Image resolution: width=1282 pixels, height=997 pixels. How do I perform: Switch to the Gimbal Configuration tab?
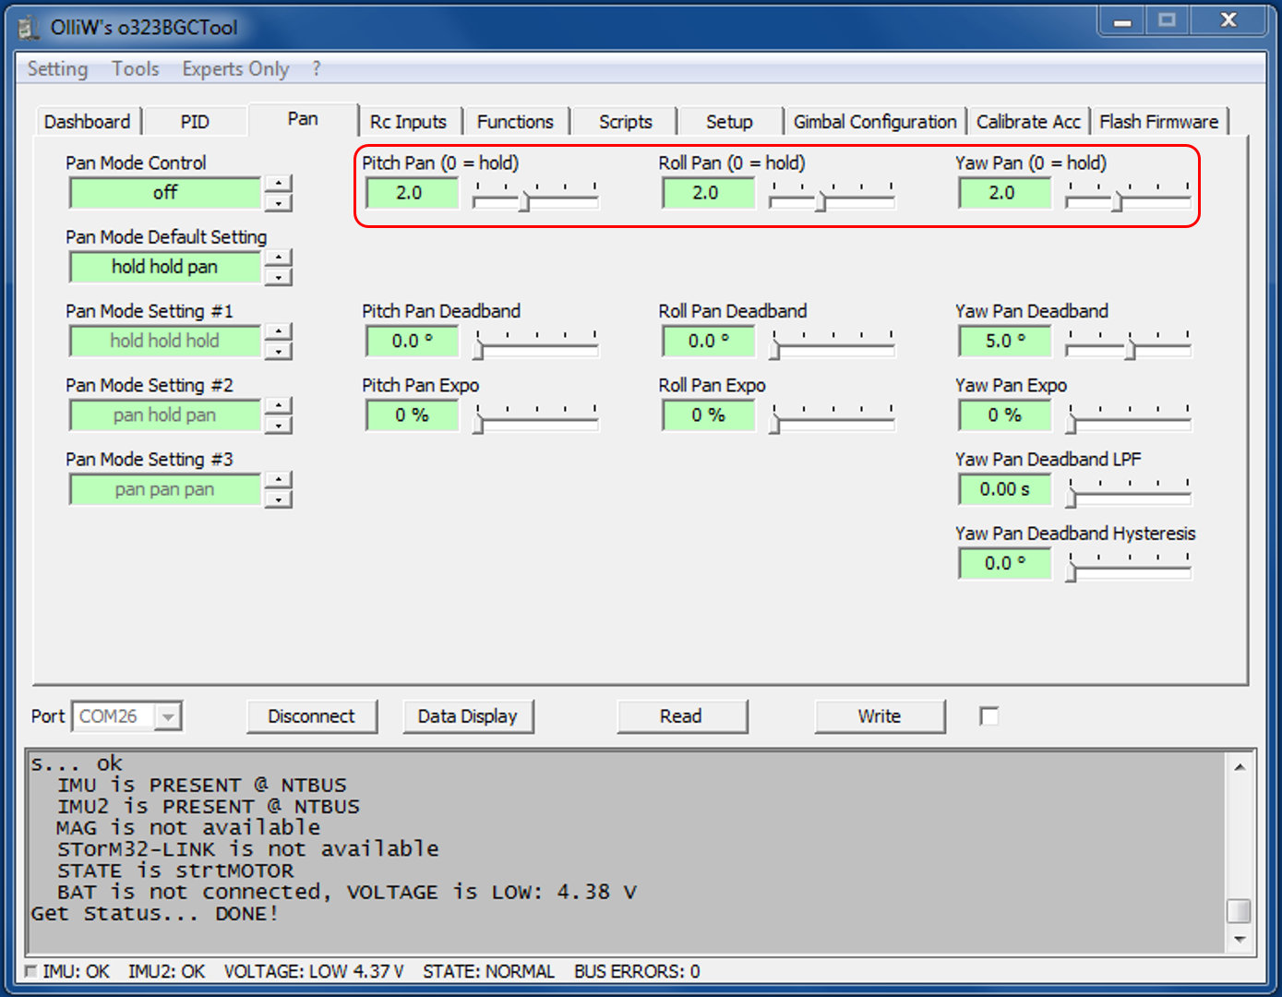point(874,122)
